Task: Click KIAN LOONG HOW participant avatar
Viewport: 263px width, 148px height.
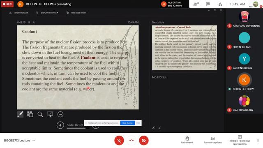Action: coord(244,101)
